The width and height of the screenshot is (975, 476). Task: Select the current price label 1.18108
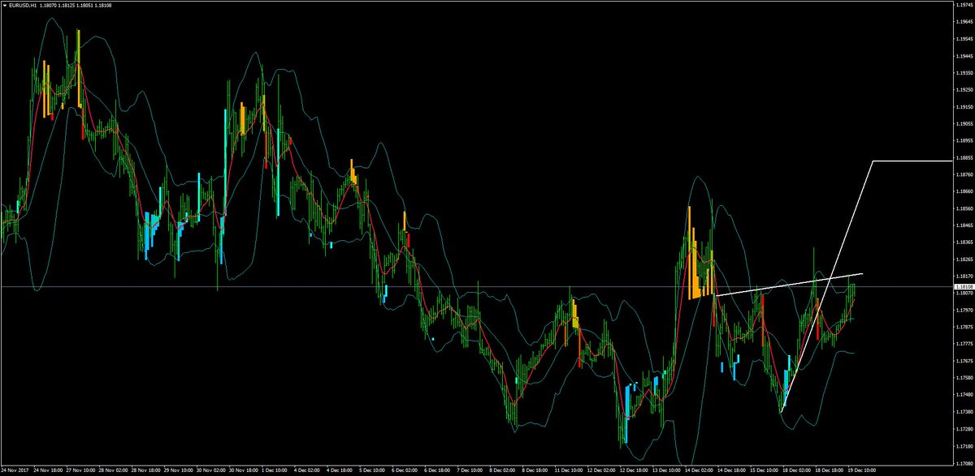pyautogui.click(x=964, y=287)
